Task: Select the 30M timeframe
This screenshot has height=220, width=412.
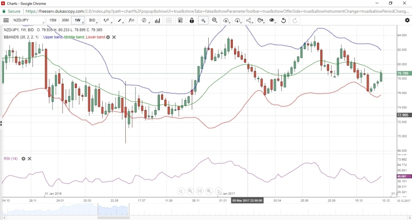Action: point(65,20)
